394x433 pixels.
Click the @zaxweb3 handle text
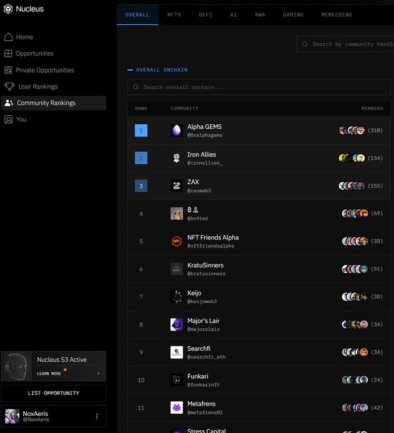(199, 190)
